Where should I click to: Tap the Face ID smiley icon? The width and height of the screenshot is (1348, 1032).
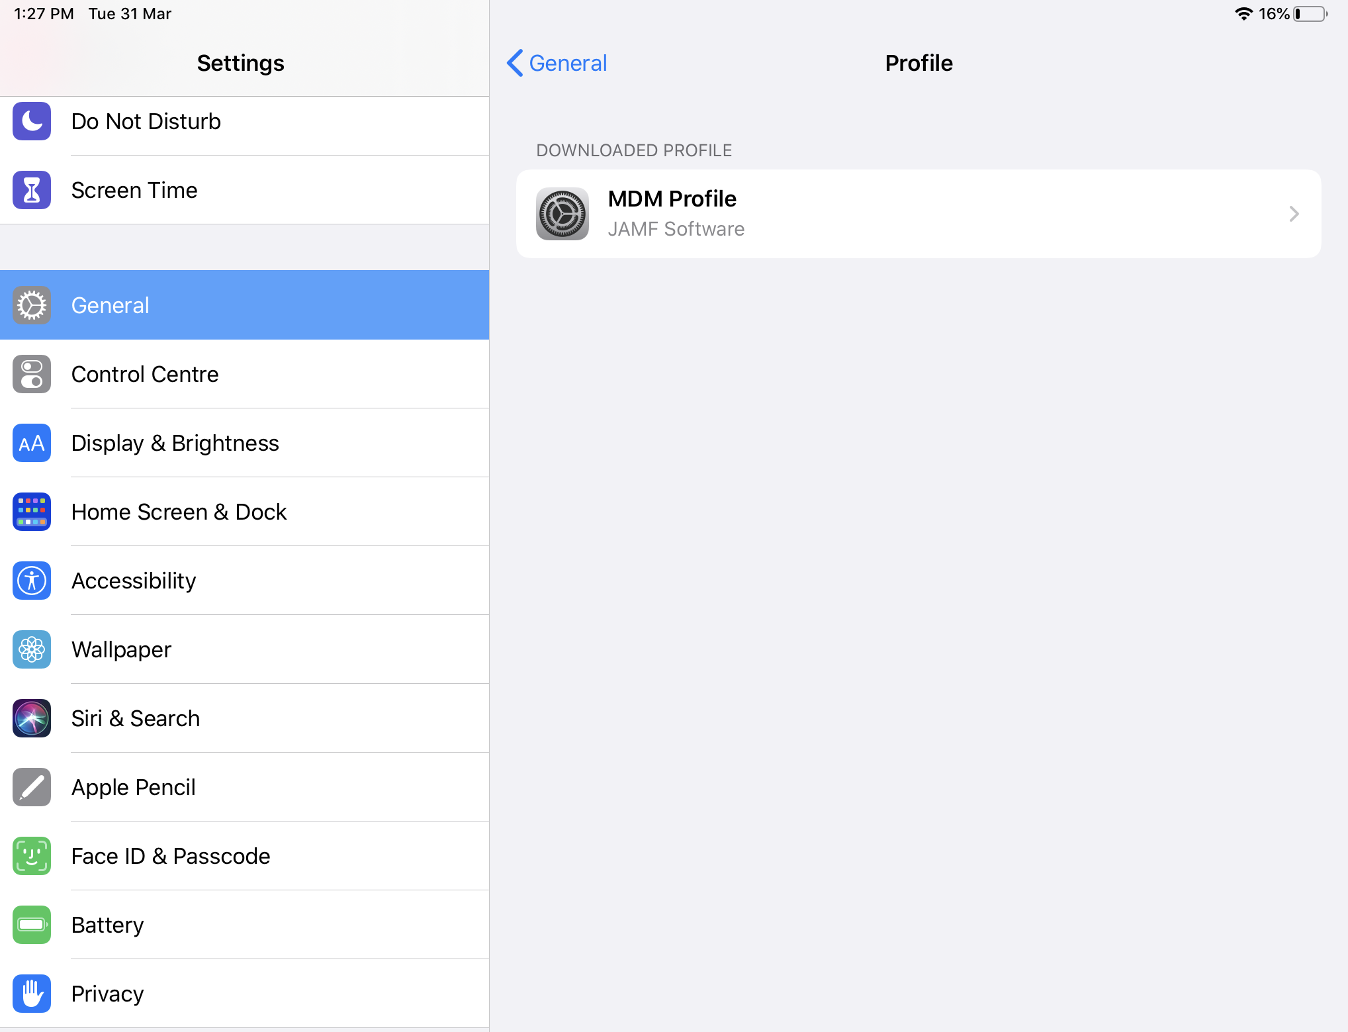32,856
